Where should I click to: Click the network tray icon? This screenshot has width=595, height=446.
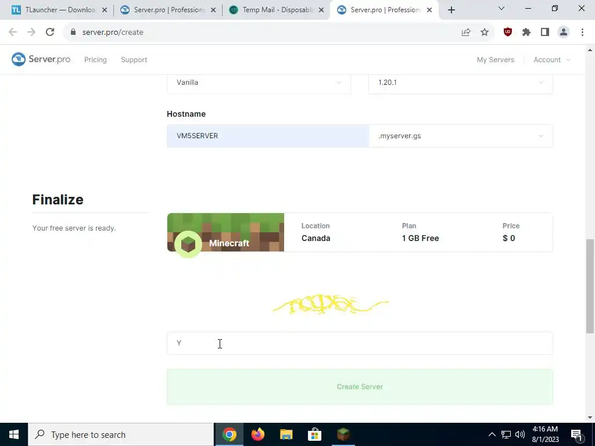(x=506, y=434)
